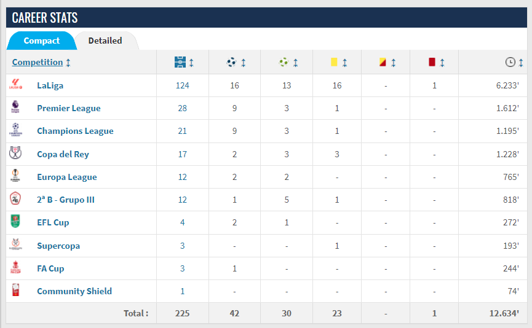The width and height of the screenshot is (532, 328).
Task: Click the Champions League logo icon
Action: 15,130
